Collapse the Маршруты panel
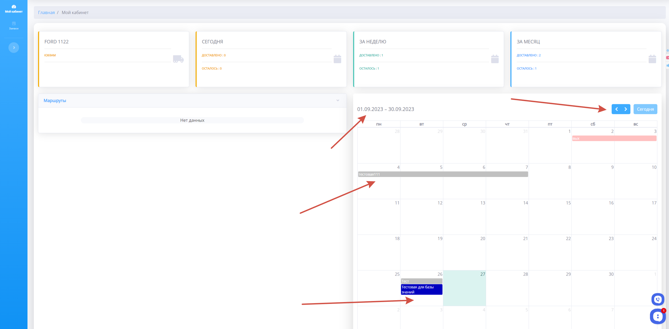Screen dimensions: 669x329 pos(338,100)
